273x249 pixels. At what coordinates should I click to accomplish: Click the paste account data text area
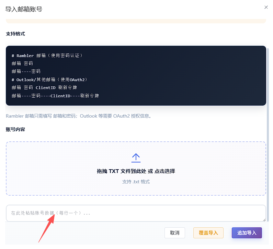[136, 213]
